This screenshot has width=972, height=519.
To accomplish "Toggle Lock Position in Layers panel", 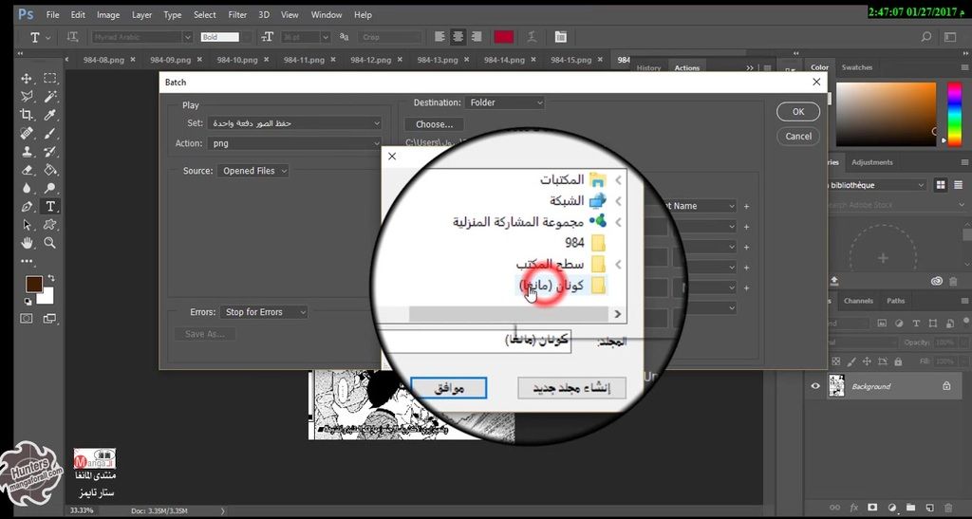I will [x=867, y=361].
